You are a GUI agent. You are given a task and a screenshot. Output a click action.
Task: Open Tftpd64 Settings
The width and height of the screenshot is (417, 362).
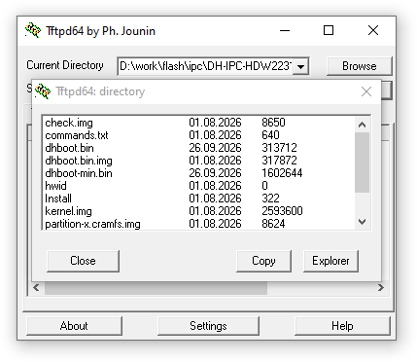pyautogui.click(x=208, y=326)
